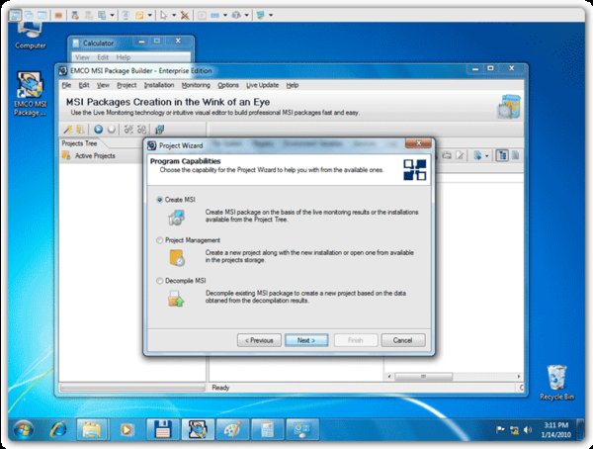593x449 pixels.
Task: Open the Help menu in Package Builder
Action: point(293,85)
